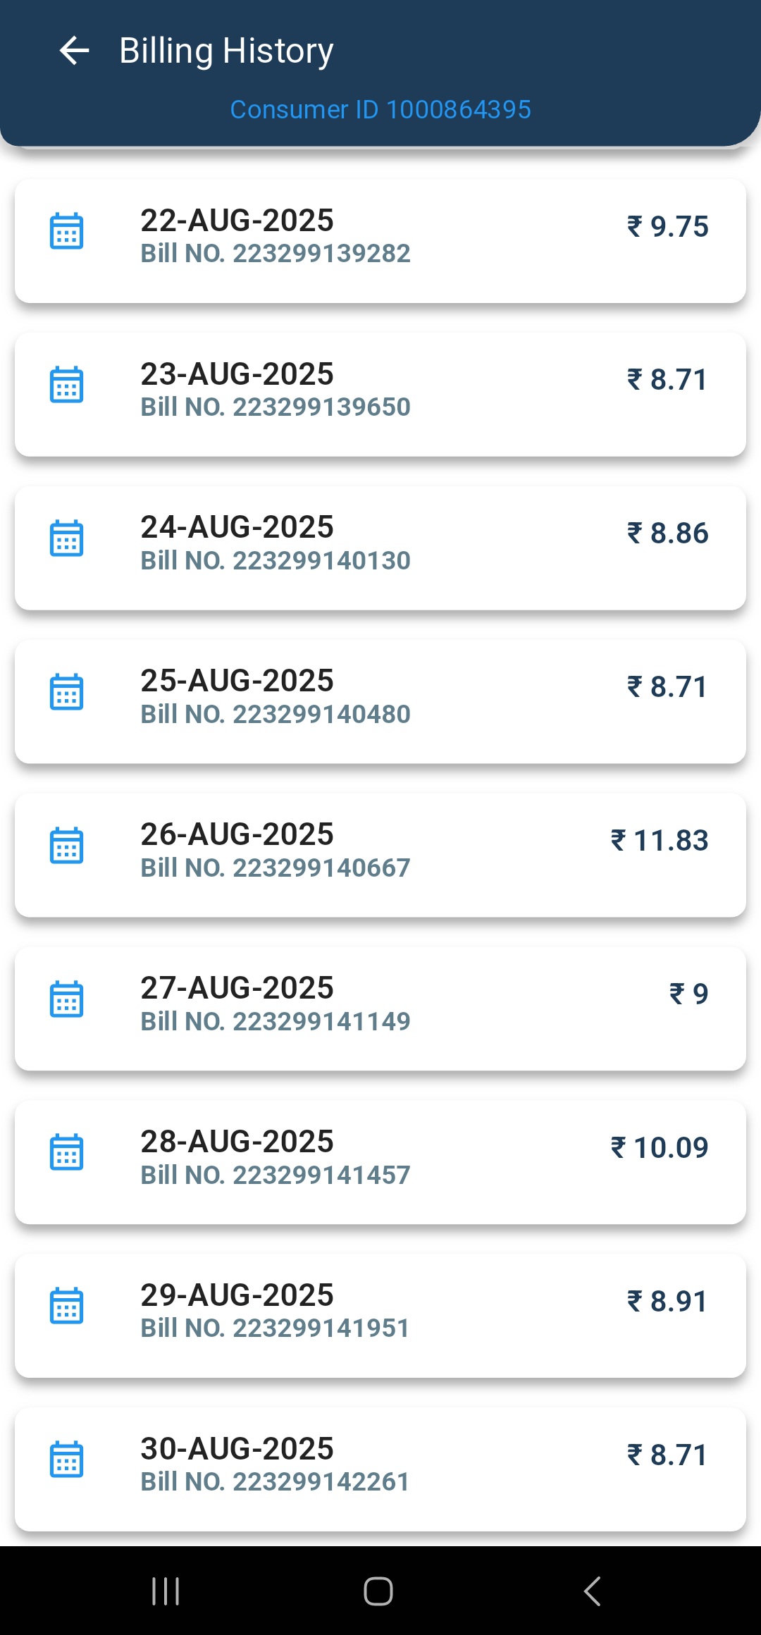Viewport: 761px width, 1635px height.
Task: Tap calendar icon on 26-AUG-2025 entry
Action: (67, 846)
